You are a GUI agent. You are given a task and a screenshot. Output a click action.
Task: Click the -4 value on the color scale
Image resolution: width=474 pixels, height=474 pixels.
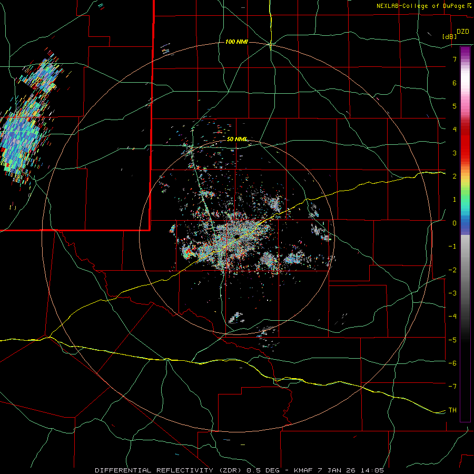[x=452, y=316]
